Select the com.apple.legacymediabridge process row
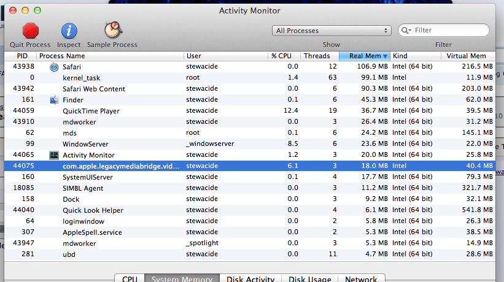The height and width of the screenshot is (282, 504). 250,166
